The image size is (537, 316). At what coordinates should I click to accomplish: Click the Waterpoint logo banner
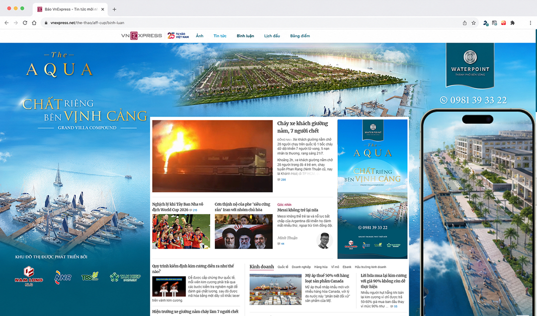point(470,65)
